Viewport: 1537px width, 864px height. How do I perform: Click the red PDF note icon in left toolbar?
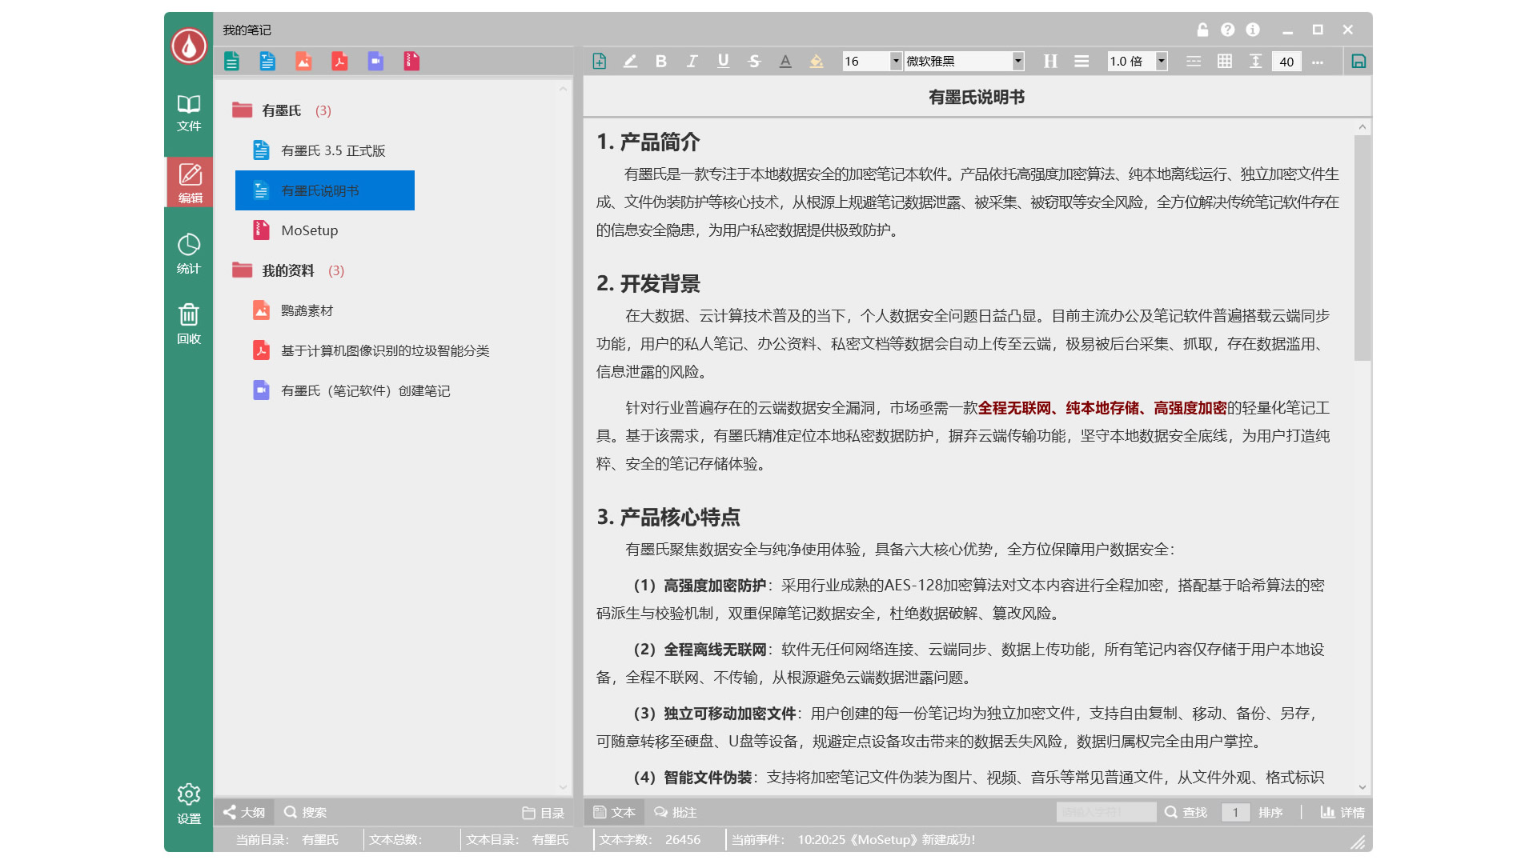pyautogui.click(x=339, y=62)
